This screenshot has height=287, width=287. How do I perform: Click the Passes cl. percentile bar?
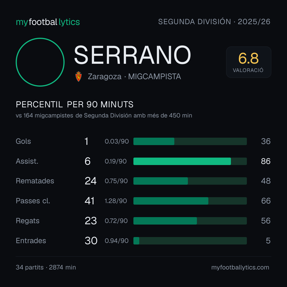click(x=190, y=201)
